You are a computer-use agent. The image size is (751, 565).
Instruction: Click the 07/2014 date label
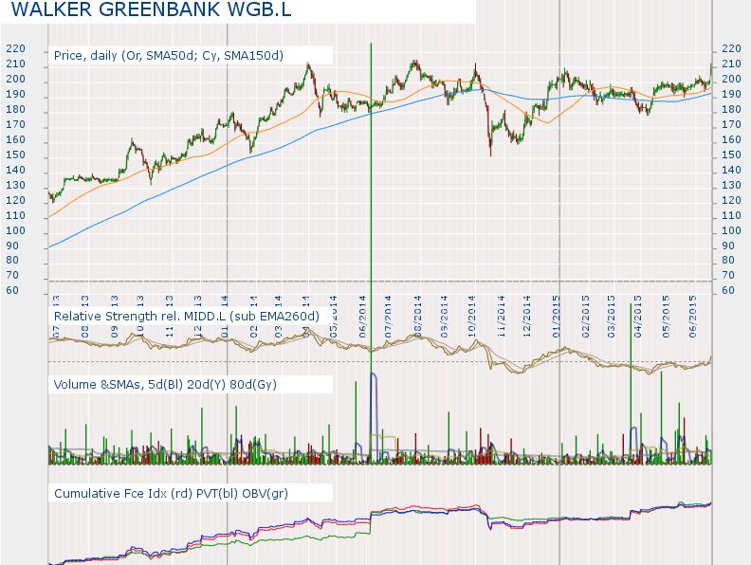pos(388,317)
